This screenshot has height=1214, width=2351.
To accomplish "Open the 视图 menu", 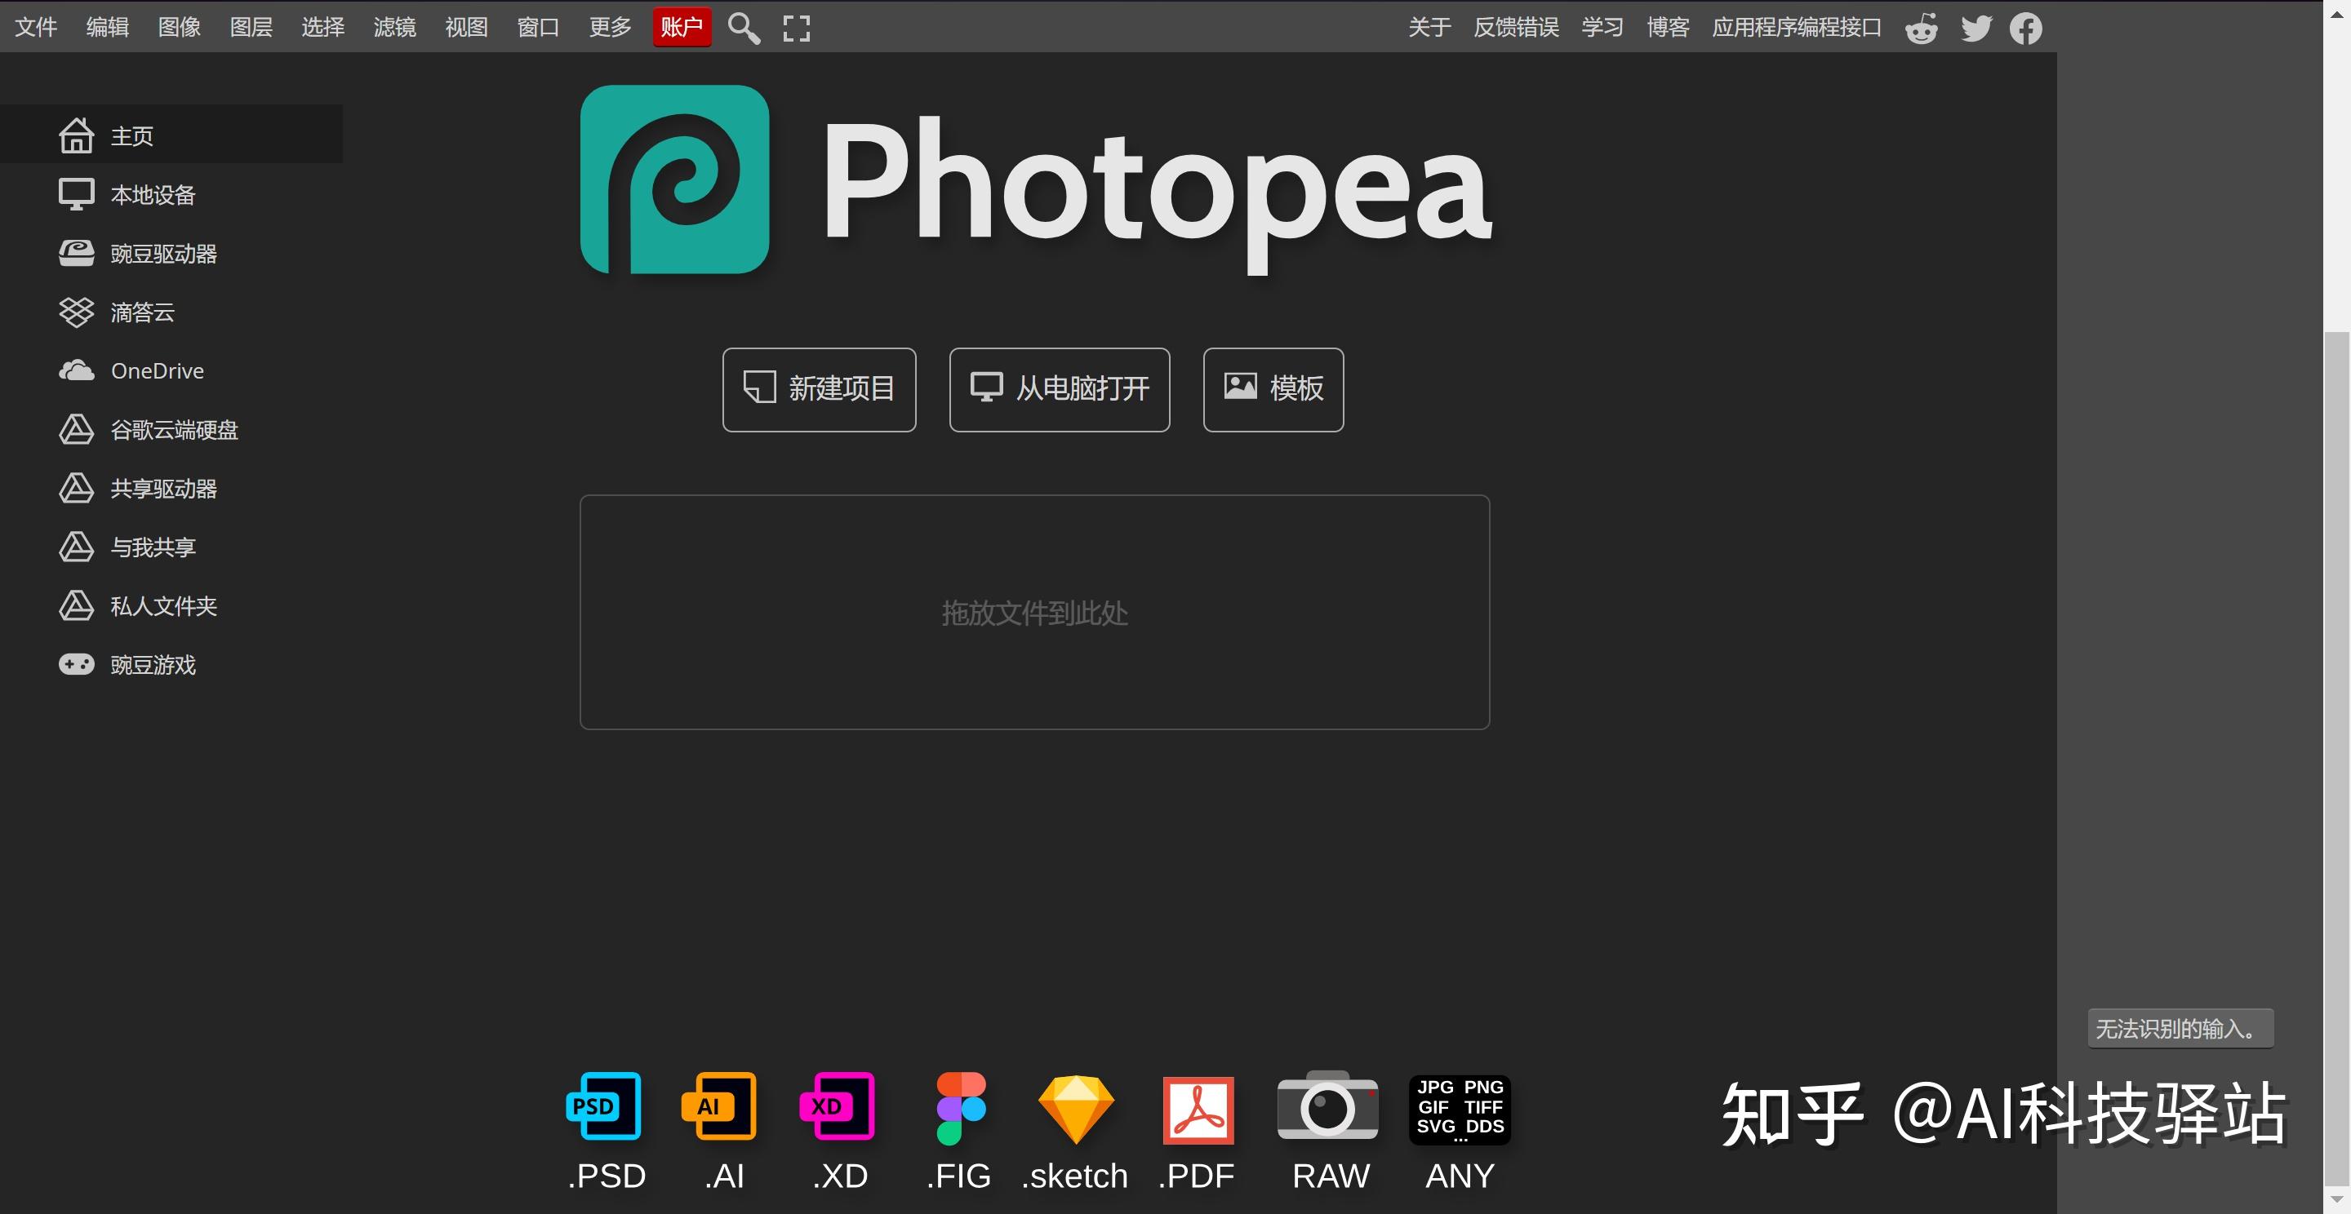I will click(466, 28).
